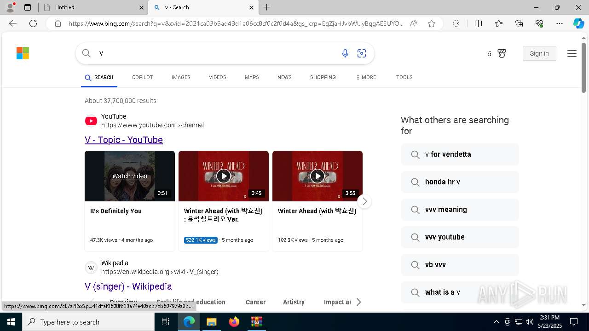589x331 pixels.
Task: Click the browser address bar URL
Action: click(236, 23)
